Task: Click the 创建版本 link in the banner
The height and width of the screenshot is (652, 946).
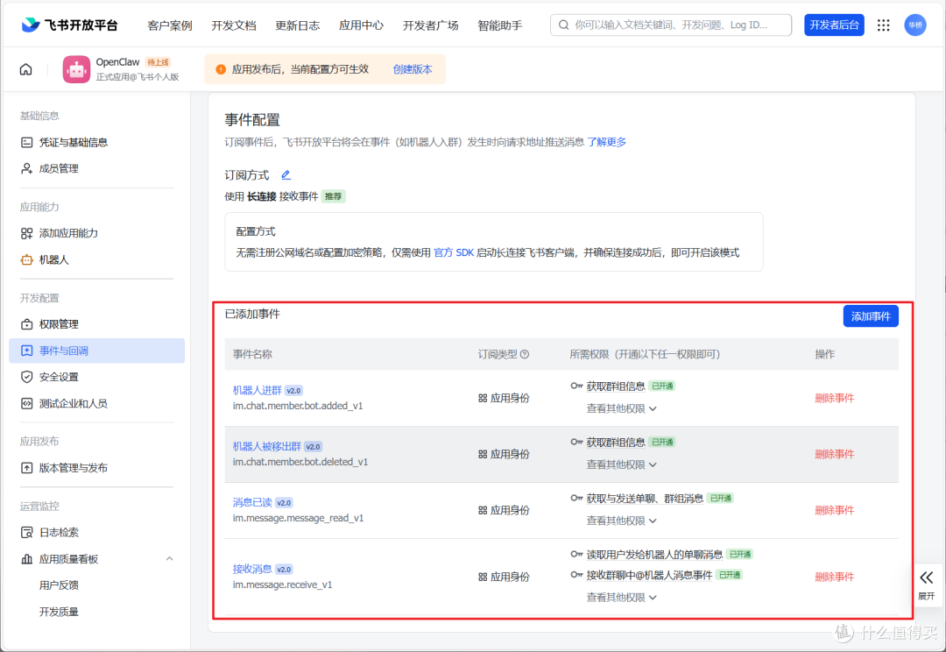Action: pos(413,69)
